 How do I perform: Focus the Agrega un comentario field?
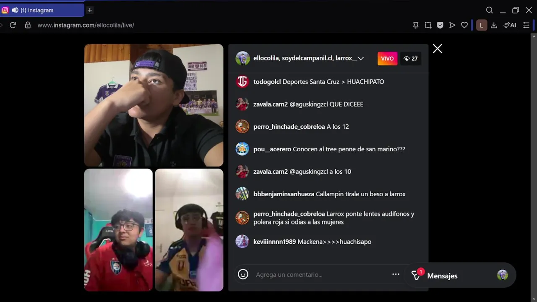coord(321,274)
